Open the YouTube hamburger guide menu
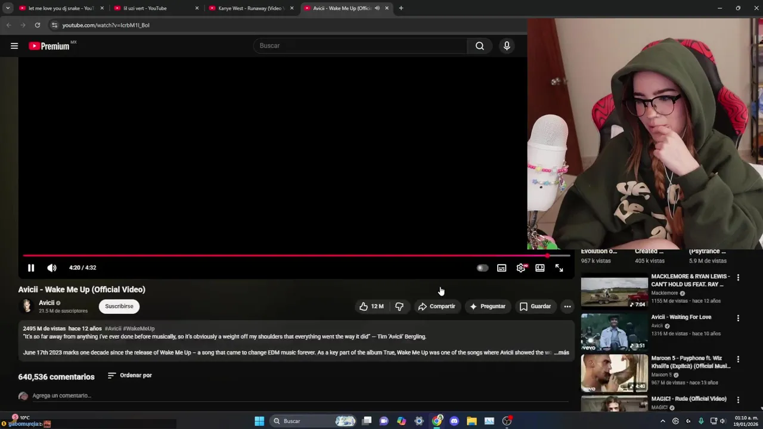Image resolution: width=763 pixels, height=429 pixels. (x=14, y=46)
